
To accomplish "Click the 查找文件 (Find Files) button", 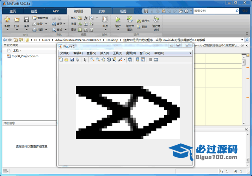I will tap(40, 18).
